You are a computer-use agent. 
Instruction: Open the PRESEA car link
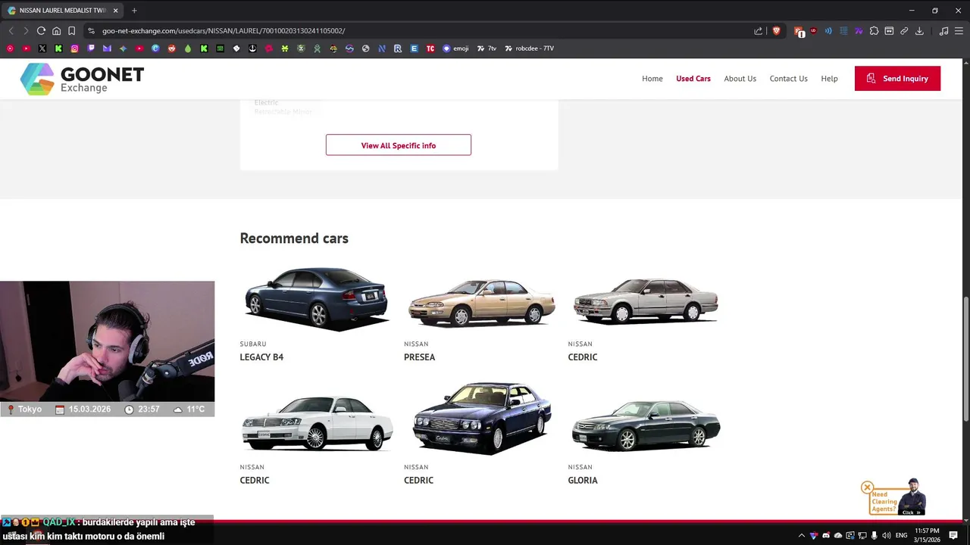coord(419,357)
